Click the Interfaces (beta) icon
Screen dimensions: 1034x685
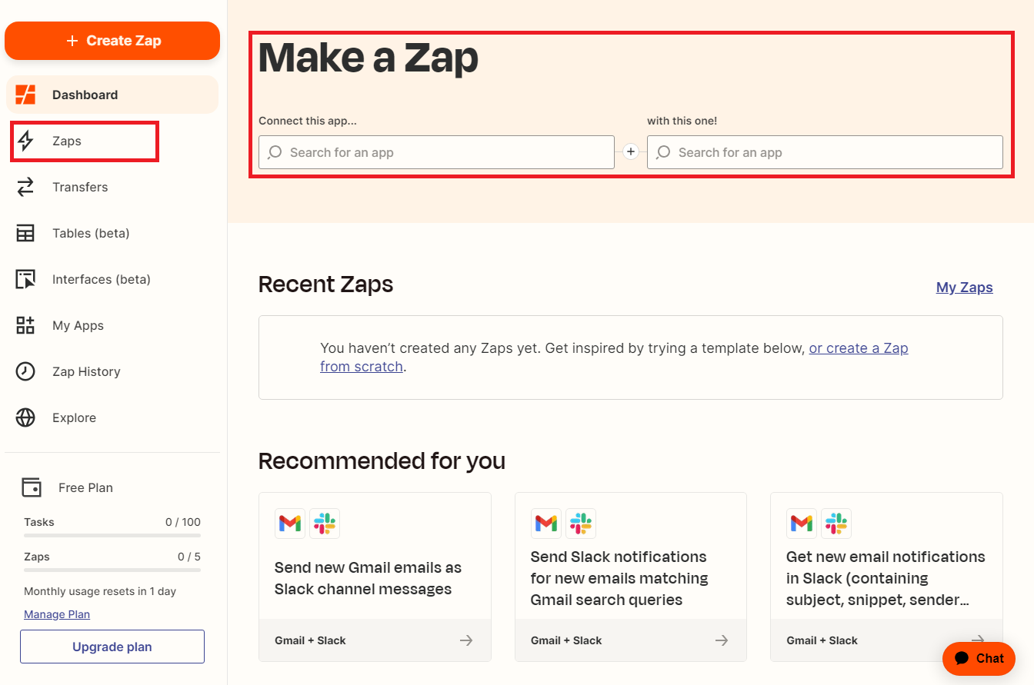26,280
